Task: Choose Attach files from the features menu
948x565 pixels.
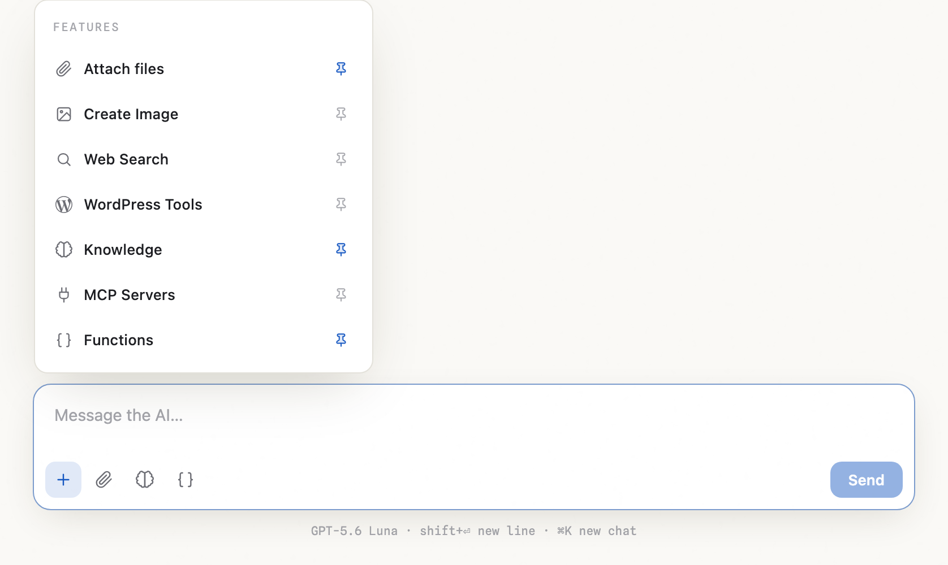Action: click(204, 69)
